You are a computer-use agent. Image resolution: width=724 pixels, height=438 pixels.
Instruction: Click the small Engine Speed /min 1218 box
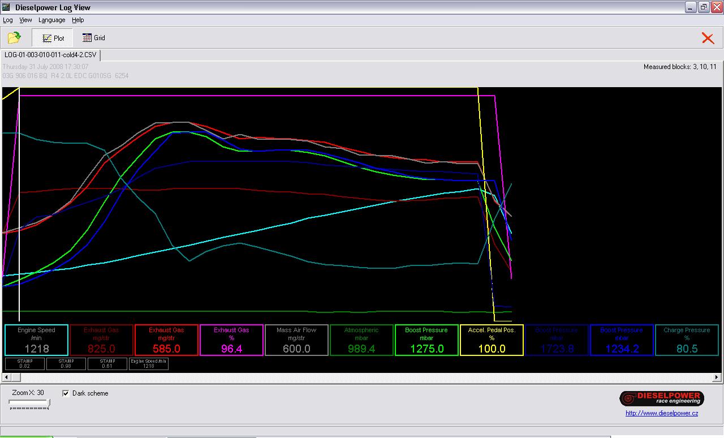(x=149, y=363)
